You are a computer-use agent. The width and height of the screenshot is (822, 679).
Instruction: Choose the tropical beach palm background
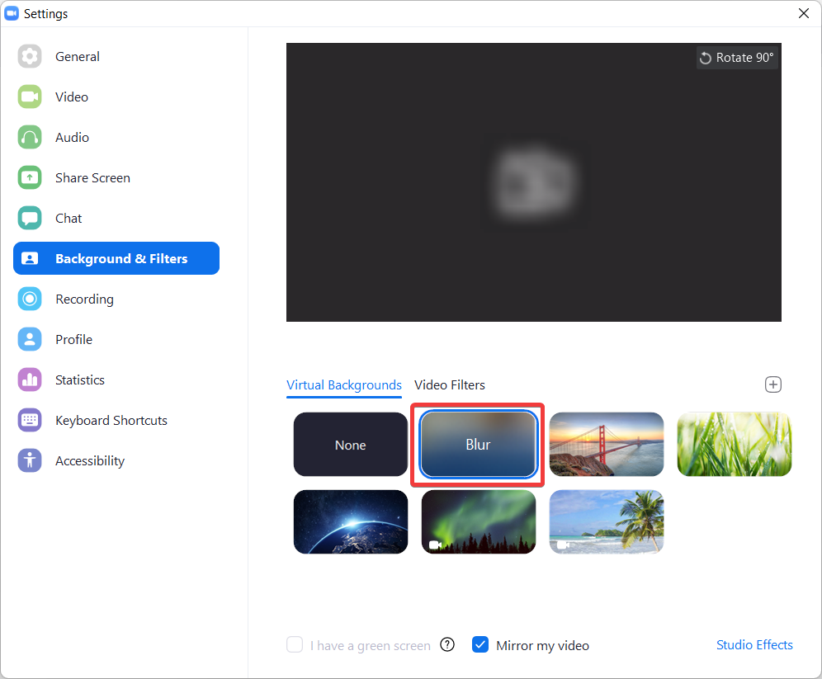pyautogui.click(x=607, y=521)
